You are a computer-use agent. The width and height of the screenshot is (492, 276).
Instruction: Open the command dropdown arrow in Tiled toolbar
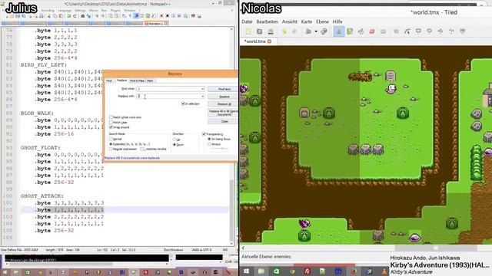coord(316,31)
